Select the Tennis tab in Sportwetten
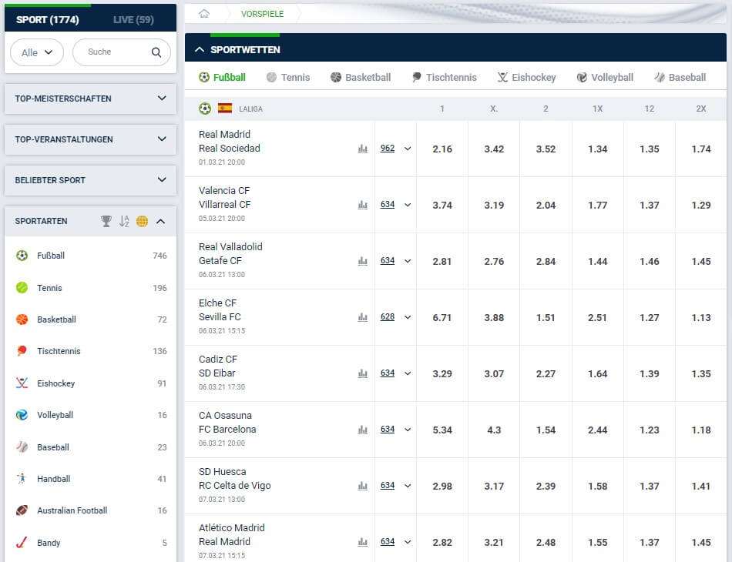This screenshot has height=562, width=732. pos(288,78)
